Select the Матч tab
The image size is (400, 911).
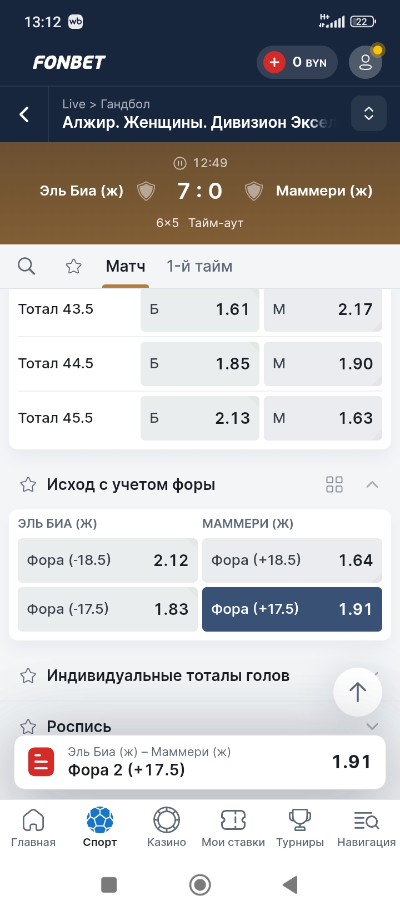tap(126, 267)
